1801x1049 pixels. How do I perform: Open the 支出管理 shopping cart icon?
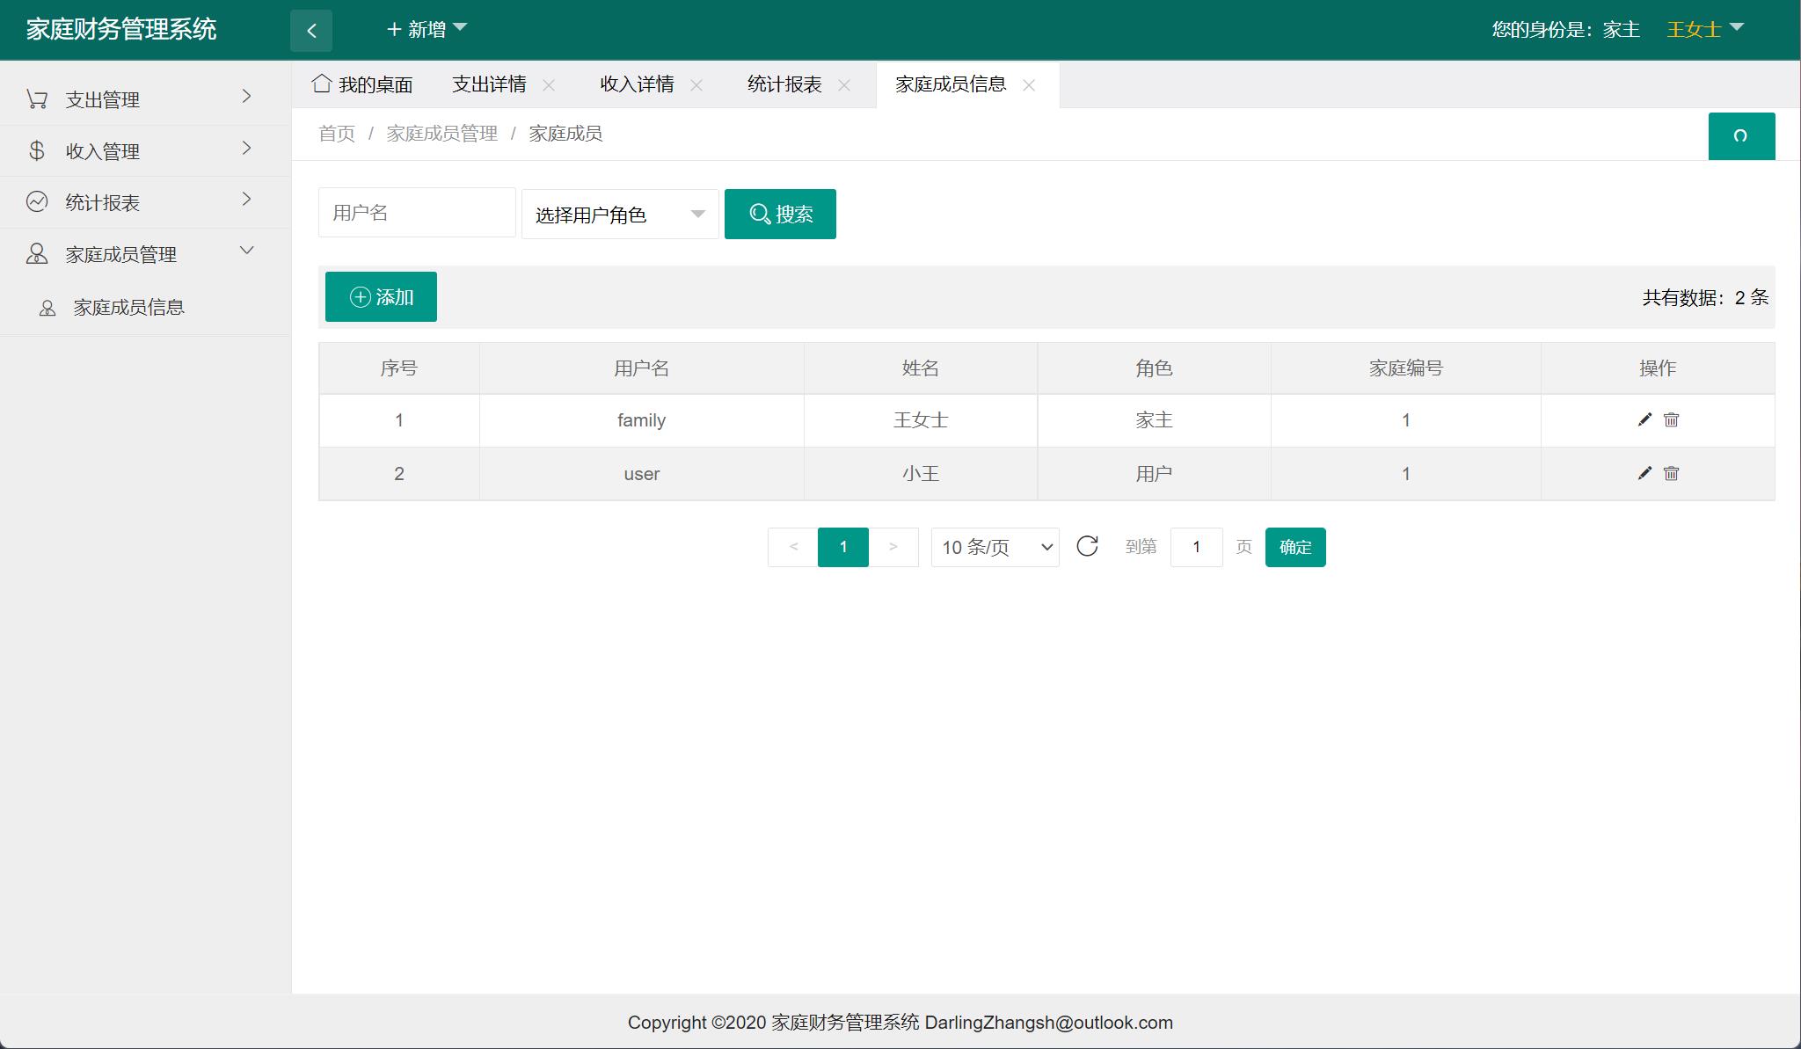(x=37, y=98)
